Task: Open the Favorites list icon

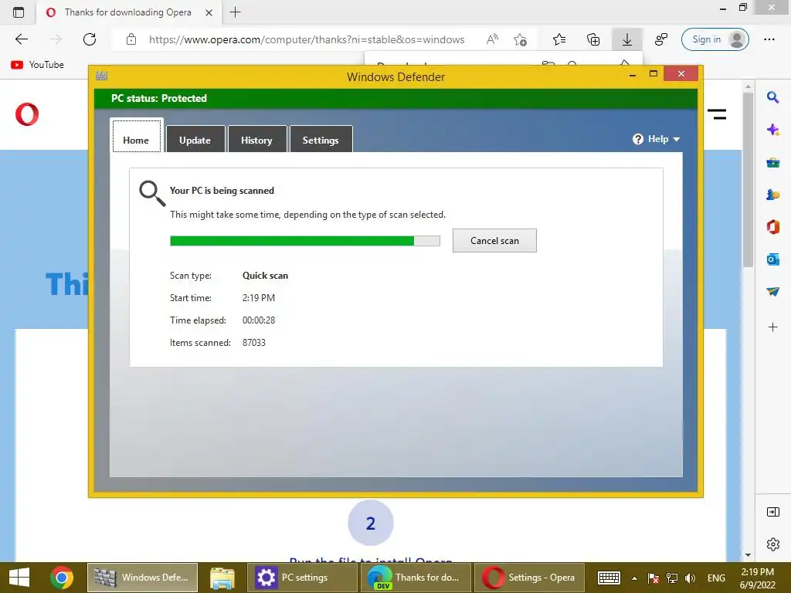Action: [559, 39]
